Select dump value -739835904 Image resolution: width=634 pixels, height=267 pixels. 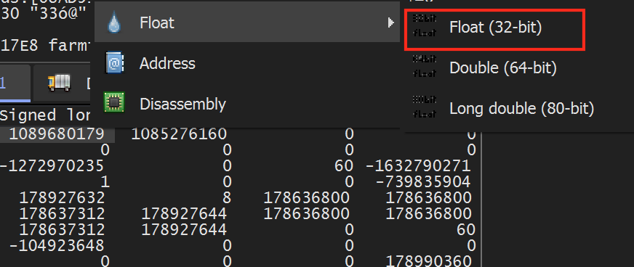point(423,182)
